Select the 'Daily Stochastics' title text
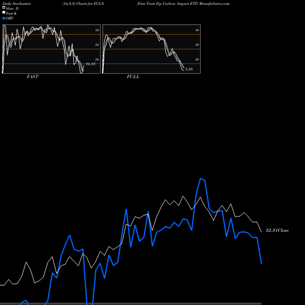 16,4
